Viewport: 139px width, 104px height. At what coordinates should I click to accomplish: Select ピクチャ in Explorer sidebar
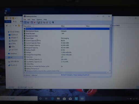(x=12, y=44)
